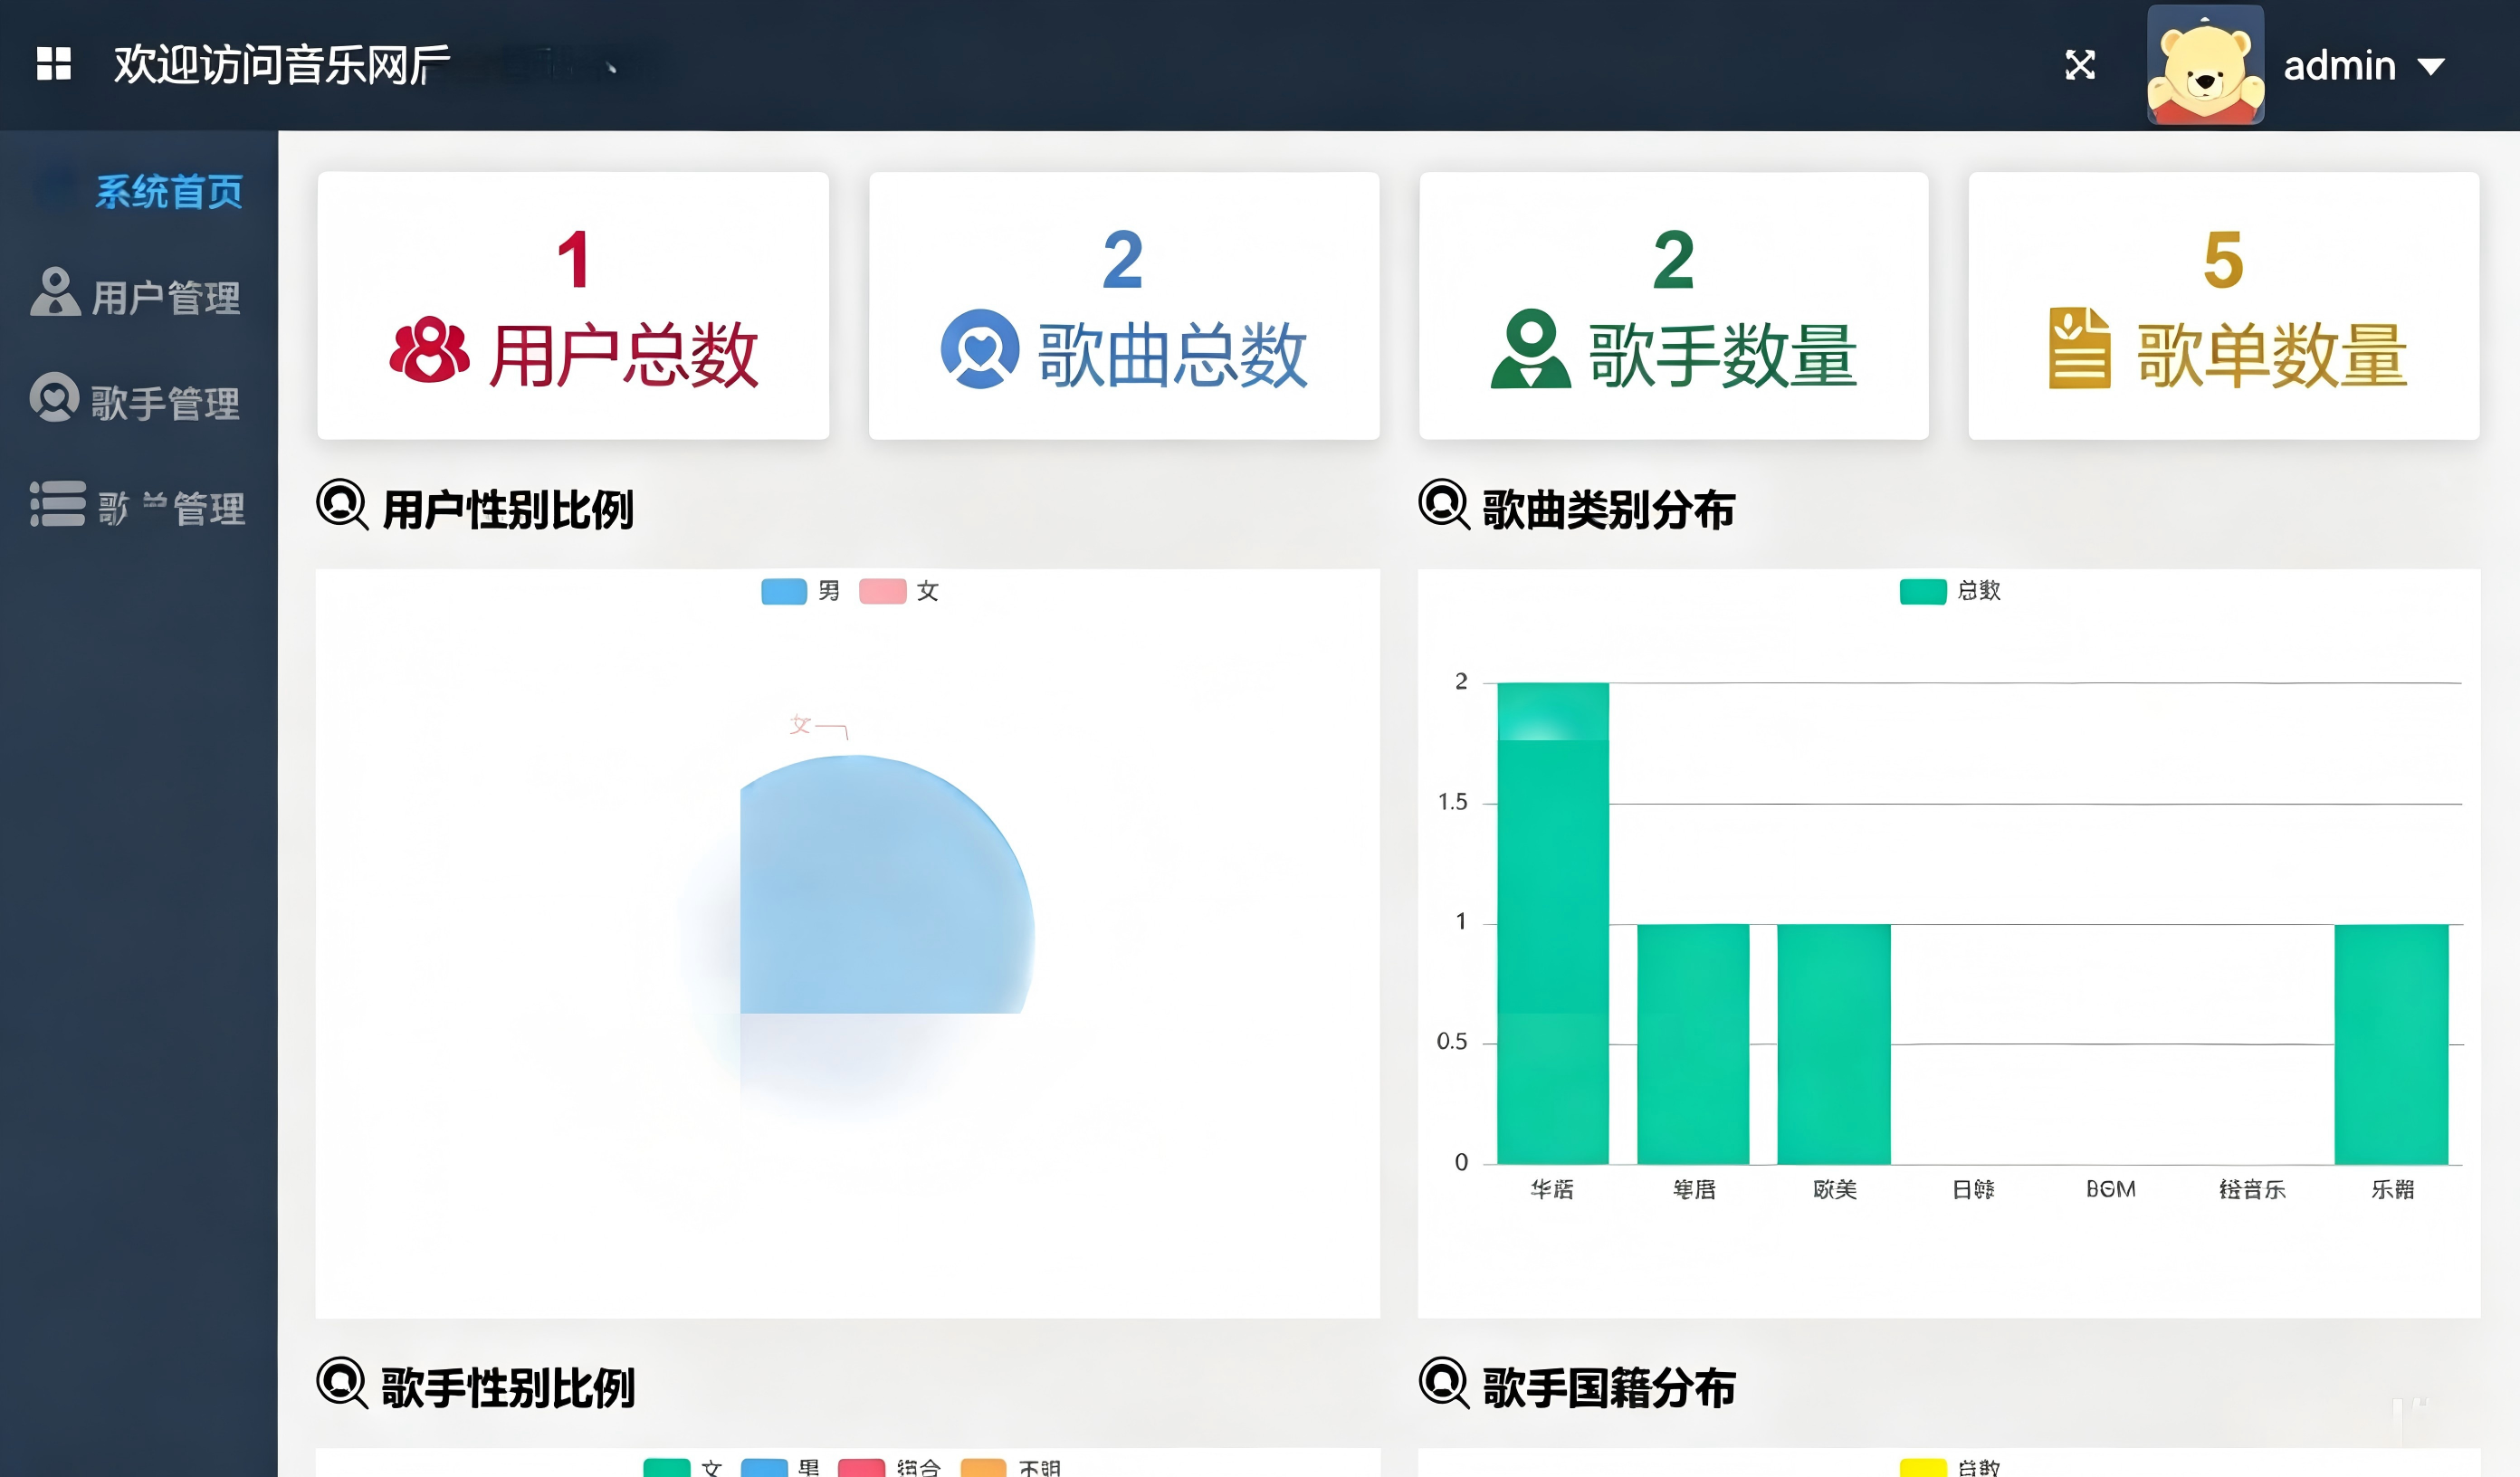Click the yellow number 5 count

2223,259
